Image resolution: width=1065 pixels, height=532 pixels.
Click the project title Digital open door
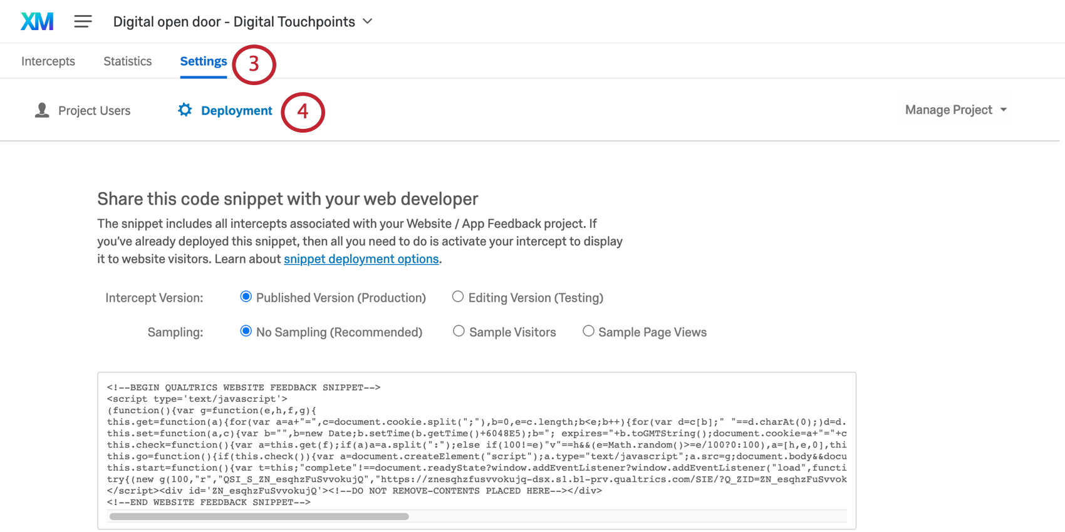[234, 22]
